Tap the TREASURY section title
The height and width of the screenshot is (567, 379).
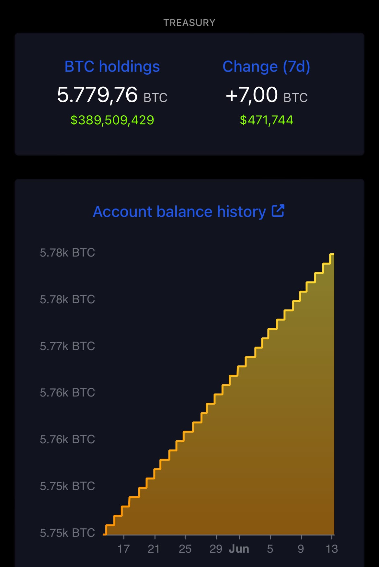(189, 23)
